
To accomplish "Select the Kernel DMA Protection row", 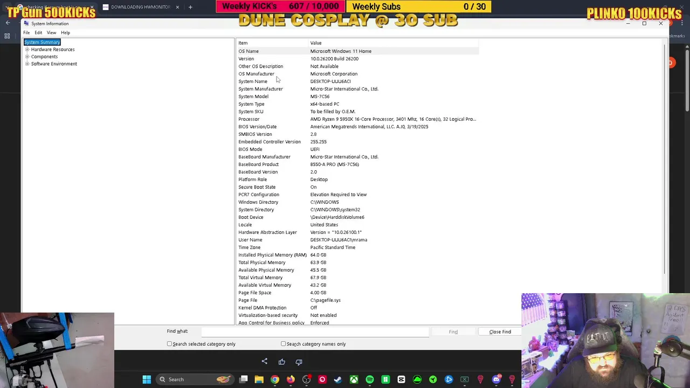I will (x=357, y=308).
